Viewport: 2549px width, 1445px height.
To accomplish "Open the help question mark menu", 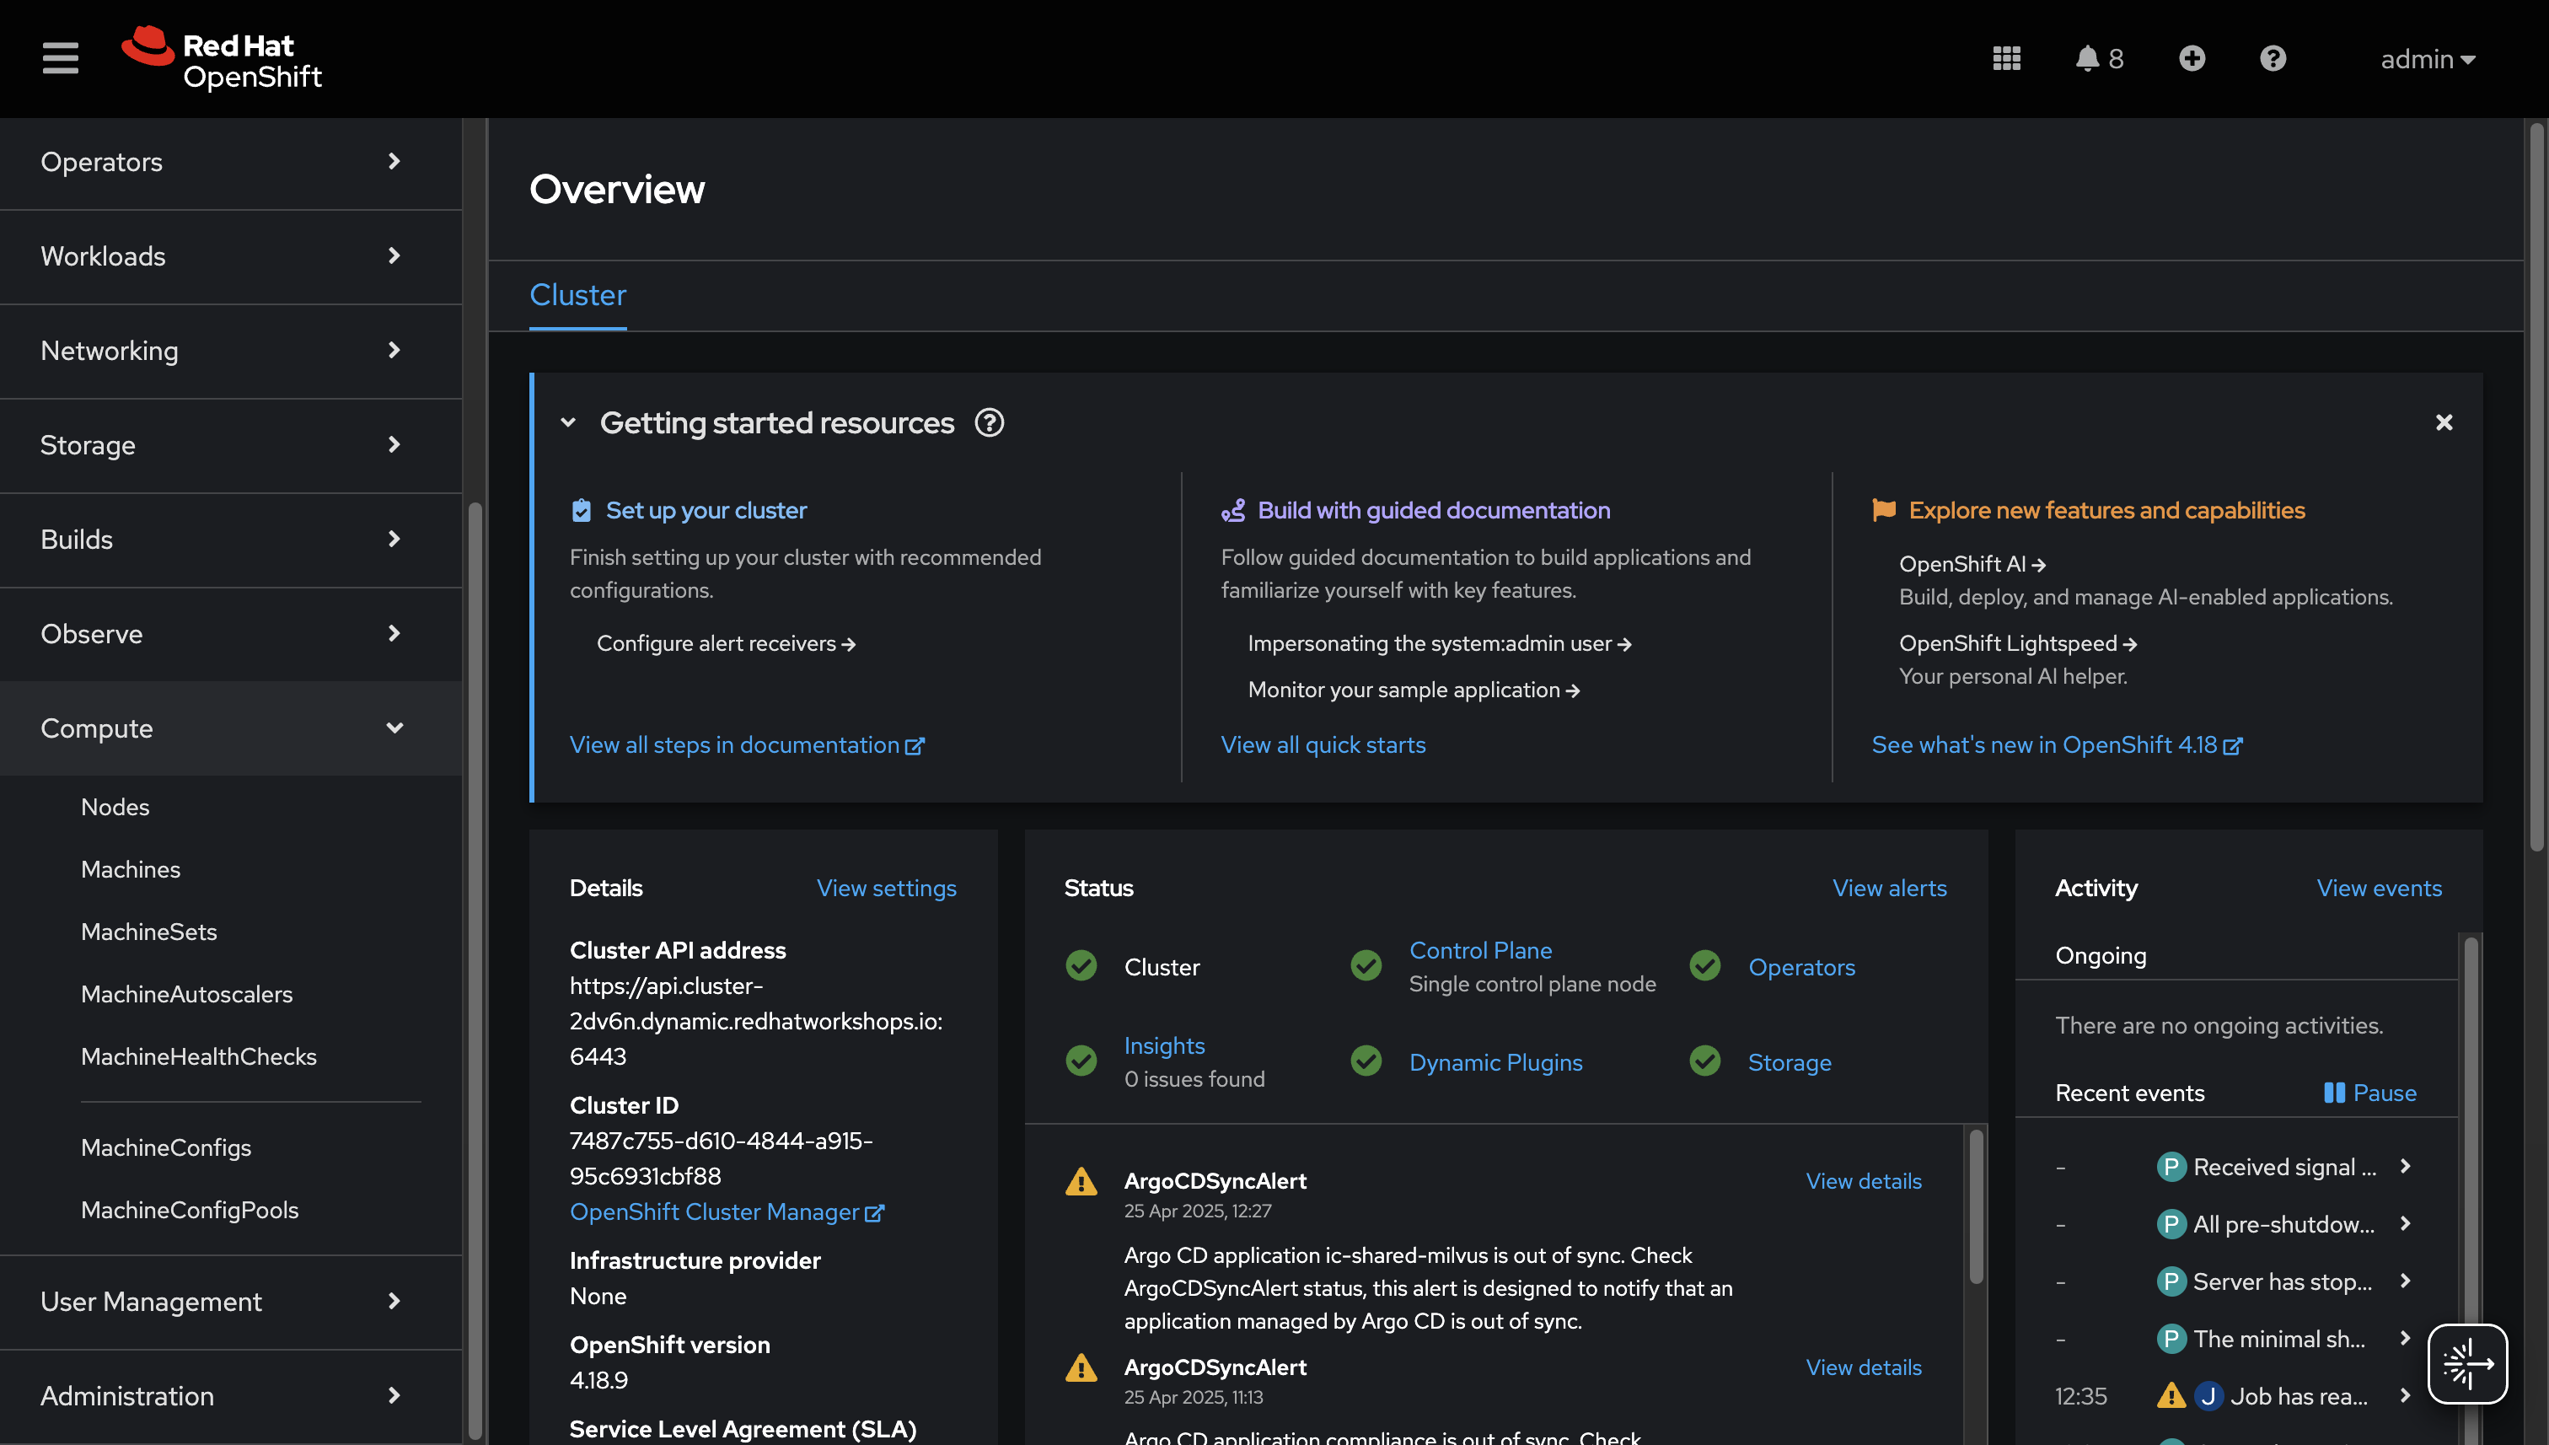I will [x=2273, y=58].
